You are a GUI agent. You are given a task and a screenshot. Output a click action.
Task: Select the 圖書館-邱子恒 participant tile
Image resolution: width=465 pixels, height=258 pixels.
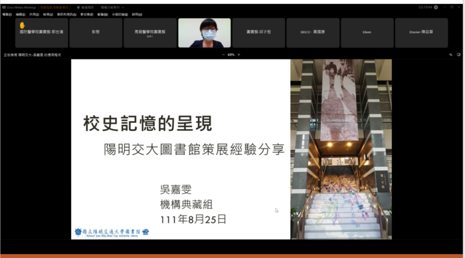point(258,33)
